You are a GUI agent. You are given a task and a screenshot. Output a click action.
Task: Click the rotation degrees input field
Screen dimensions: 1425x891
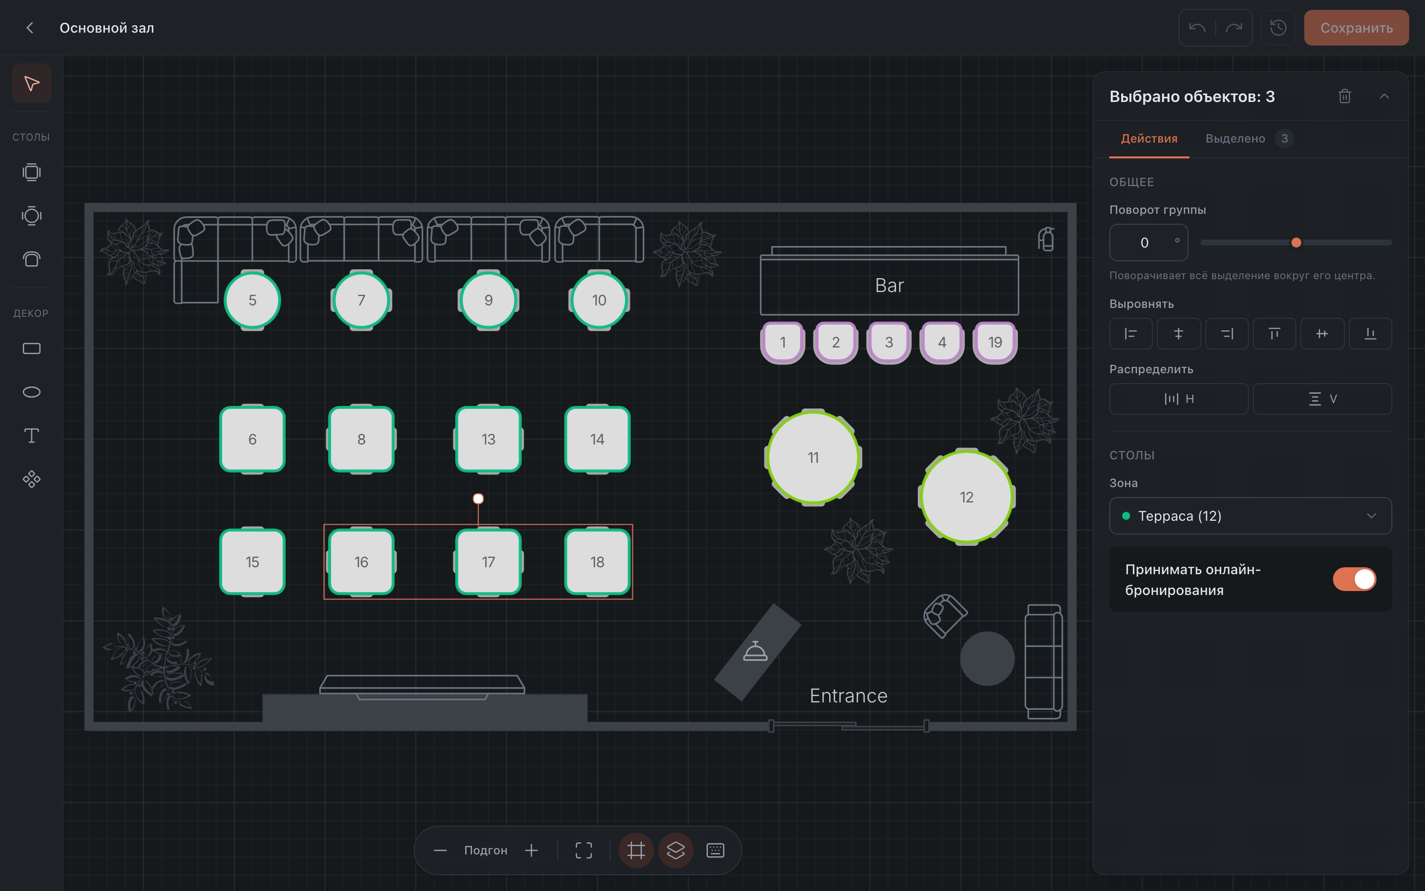[x=1149, y=243]
